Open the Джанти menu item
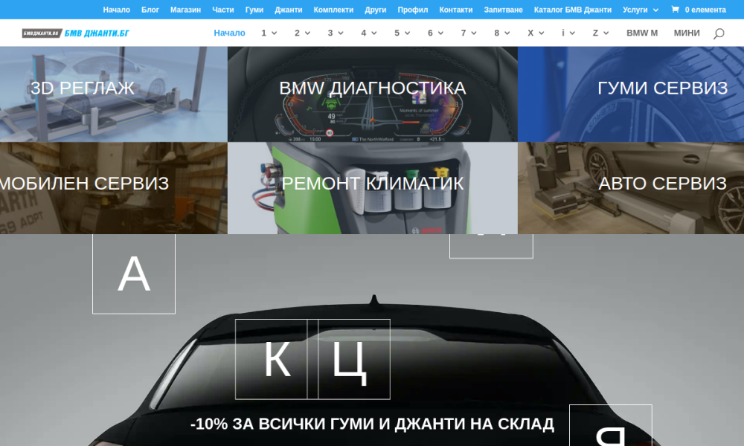Screen dimensions: 744x446 289,10
